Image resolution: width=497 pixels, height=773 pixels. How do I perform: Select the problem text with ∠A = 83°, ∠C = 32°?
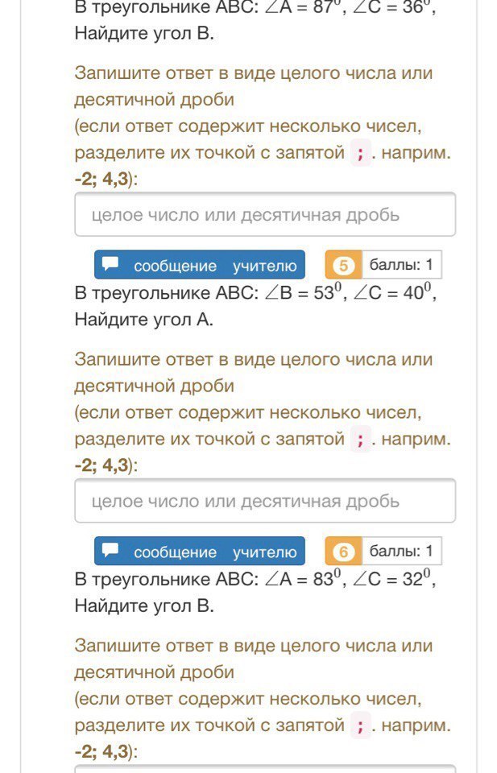255,592
